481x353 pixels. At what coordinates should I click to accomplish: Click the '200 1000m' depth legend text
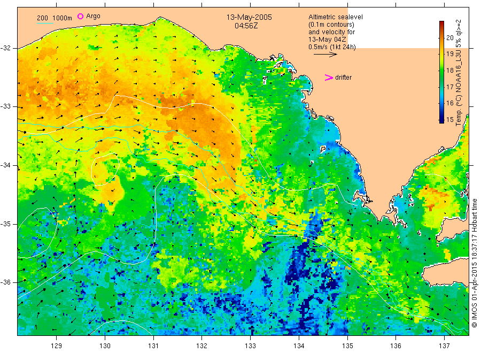click(55, 18)
